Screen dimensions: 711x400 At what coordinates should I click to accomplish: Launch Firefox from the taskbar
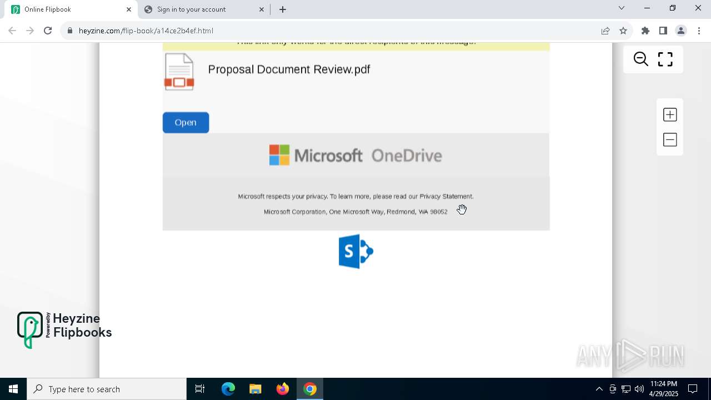point(283,389)
